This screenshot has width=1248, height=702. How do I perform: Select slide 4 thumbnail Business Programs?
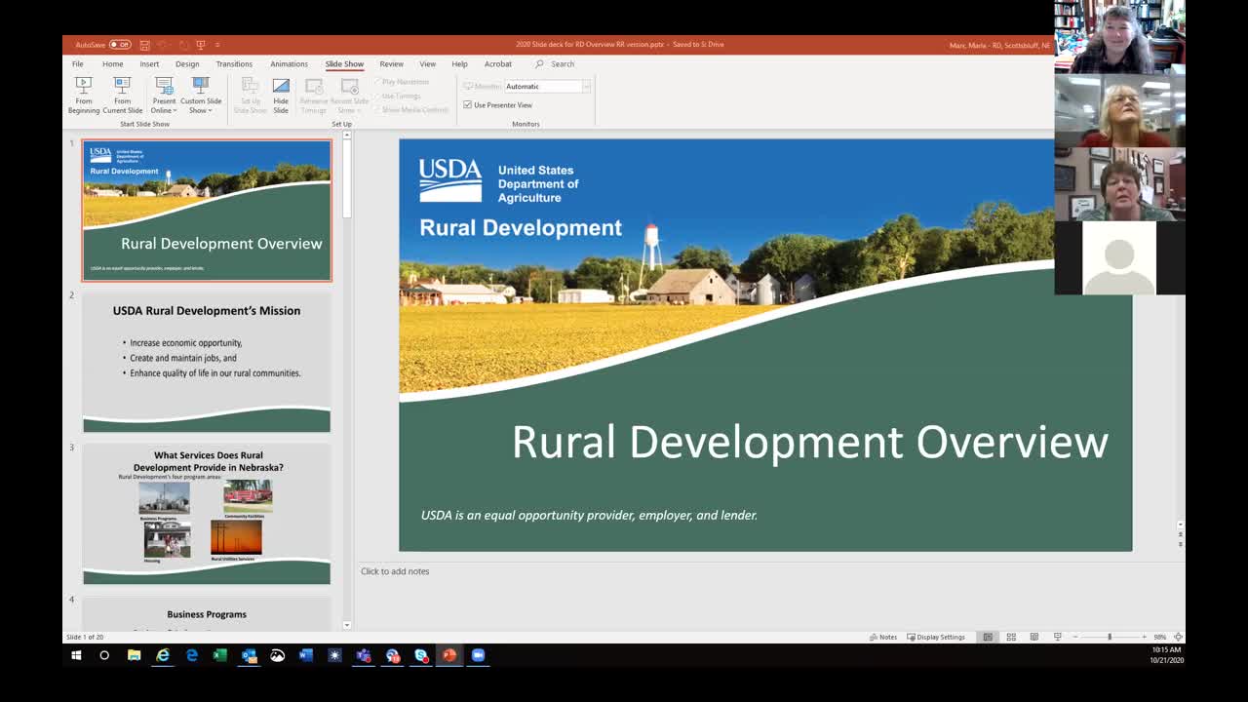207,612
